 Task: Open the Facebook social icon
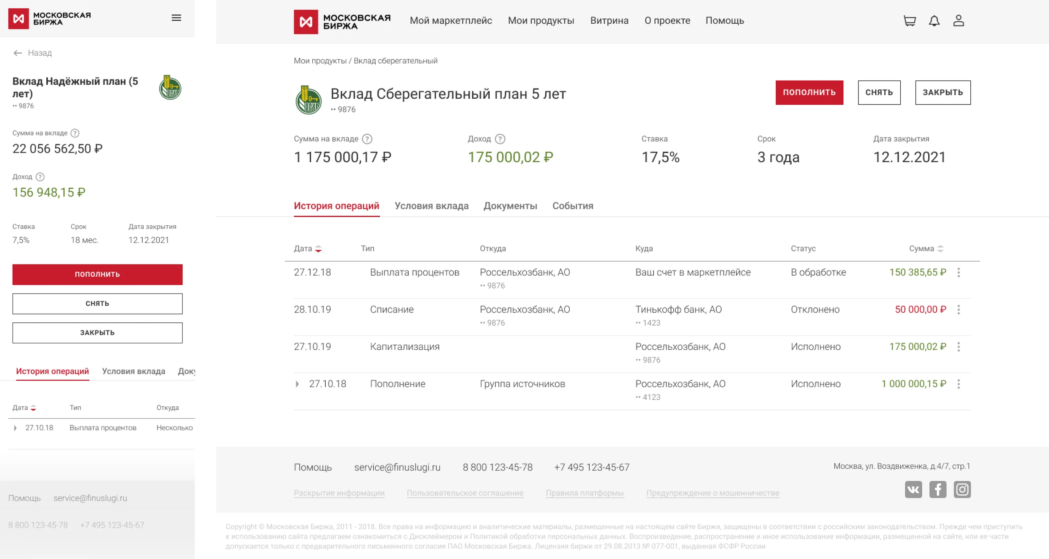pyautogui.click(x=938, y=489)
